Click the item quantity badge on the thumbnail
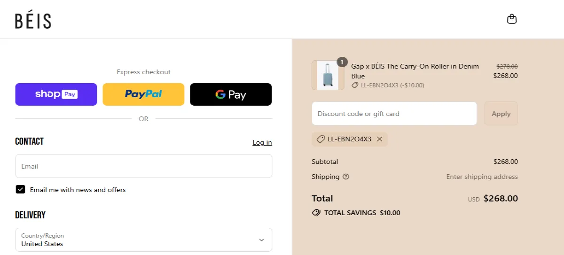564x255 pixels. (342, 62)
